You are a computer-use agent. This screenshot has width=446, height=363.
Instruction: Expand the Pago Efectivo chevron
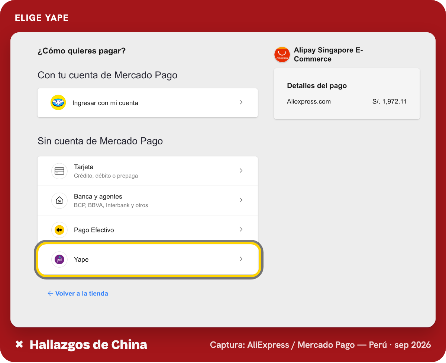(x=241, y=229)
